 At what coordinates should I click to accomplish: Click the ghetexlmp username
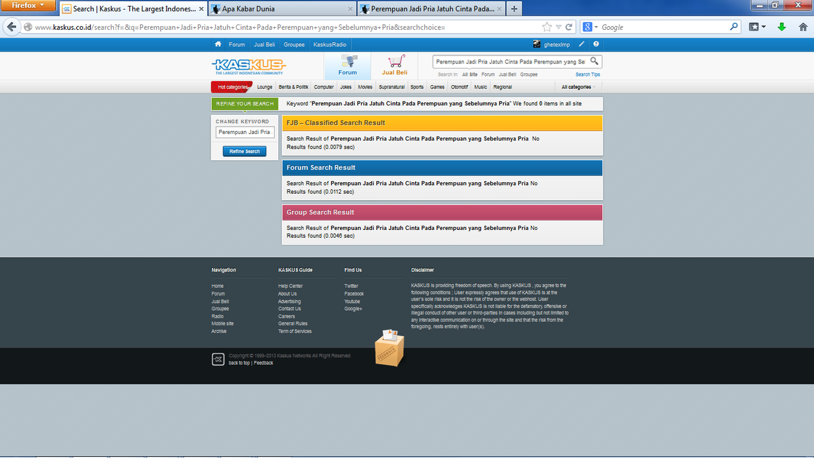[557, 44]
